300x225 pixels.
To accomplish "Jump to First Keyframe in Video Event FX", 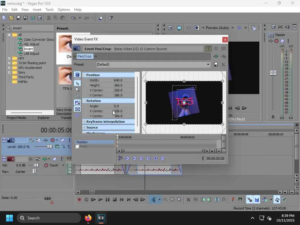I will coord(127,158).
